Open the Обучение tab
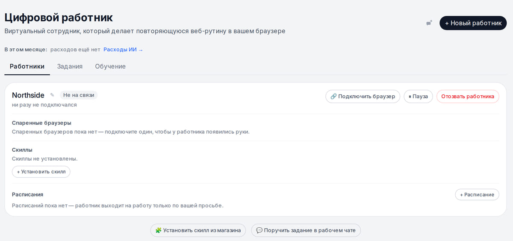Image resolution: width=513 pixels, height=241 pixels. [110, 67]
